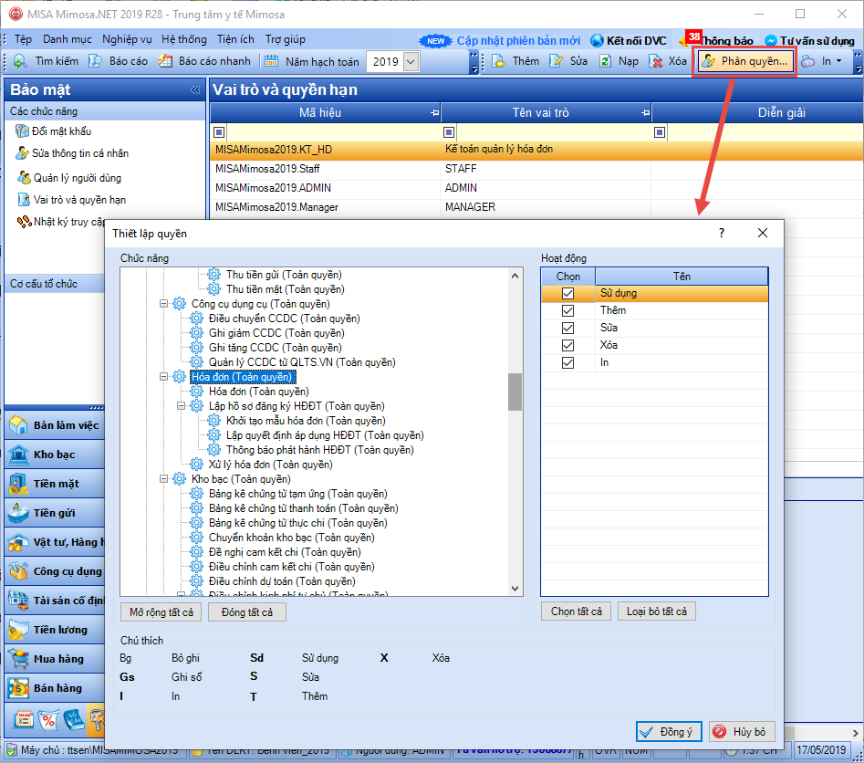The image size is (864, 763).
Task: Collapse the Kho bạc tree node
Action: [163, 479]
